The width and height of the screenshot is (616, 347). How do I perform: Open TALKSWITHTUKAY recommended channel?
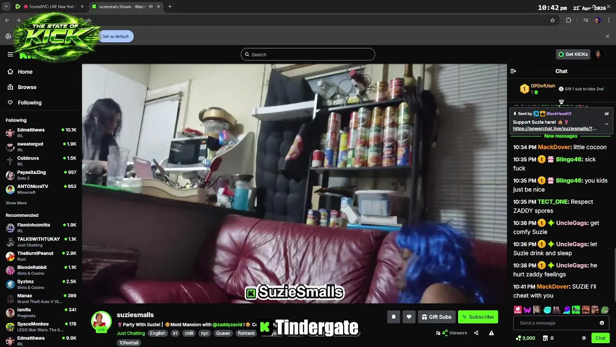[41, 241]
